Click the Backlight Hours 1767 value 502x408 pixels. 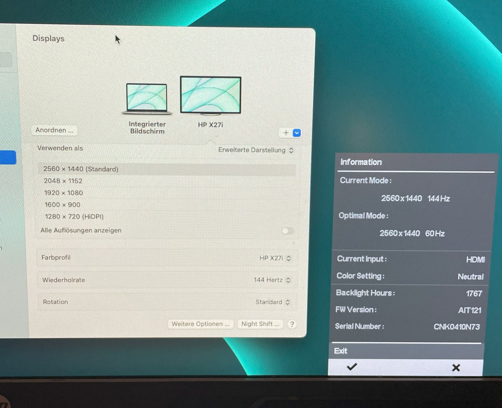[474, 294]
